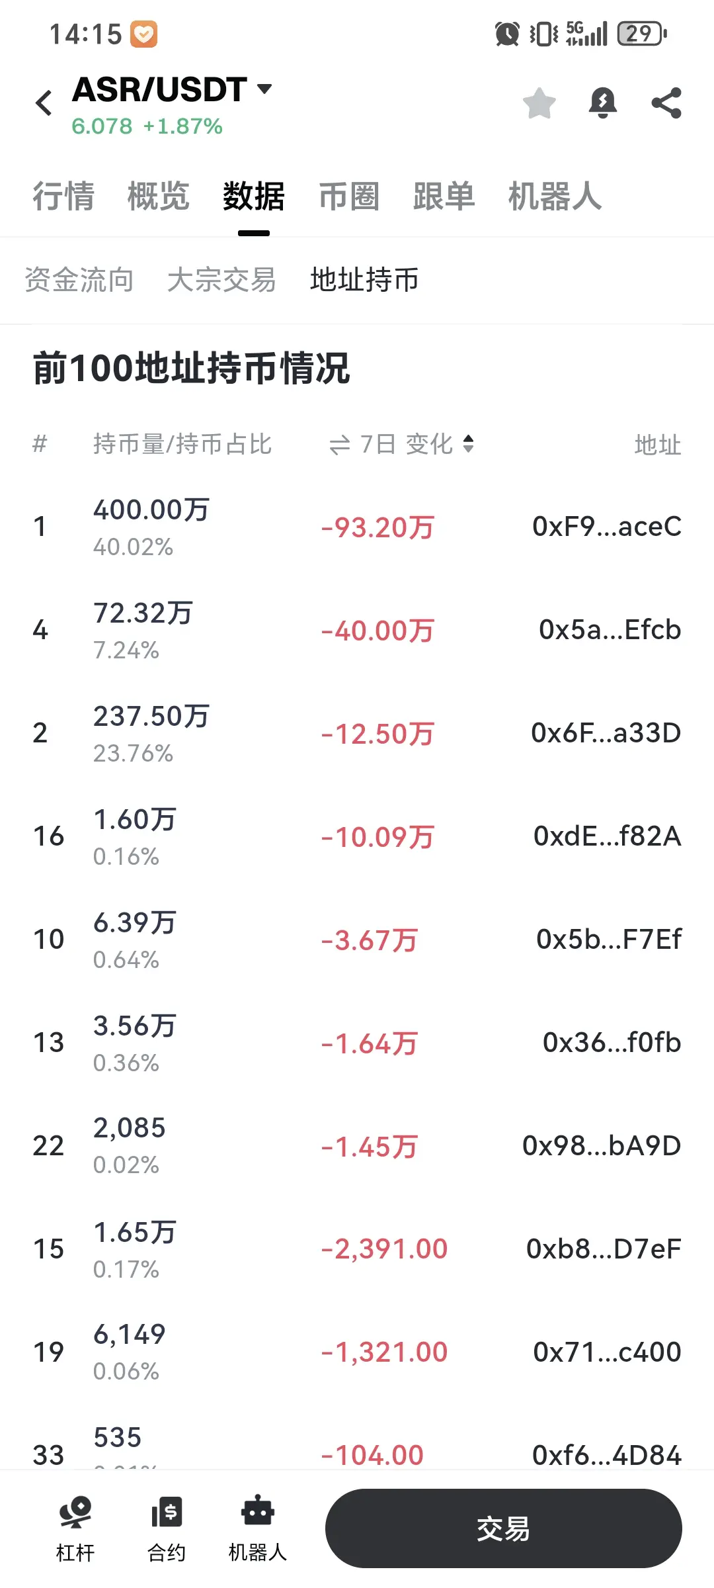
Task: Tap the 交易 trade button
Action: pyautogui.click(x=504, y=1528)
